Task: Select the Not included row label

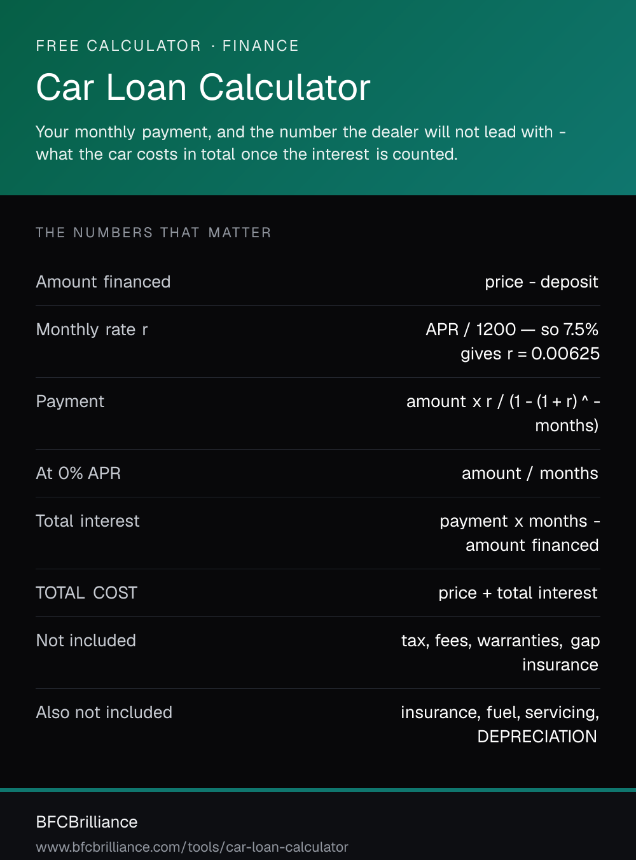Action: (86, 641)
